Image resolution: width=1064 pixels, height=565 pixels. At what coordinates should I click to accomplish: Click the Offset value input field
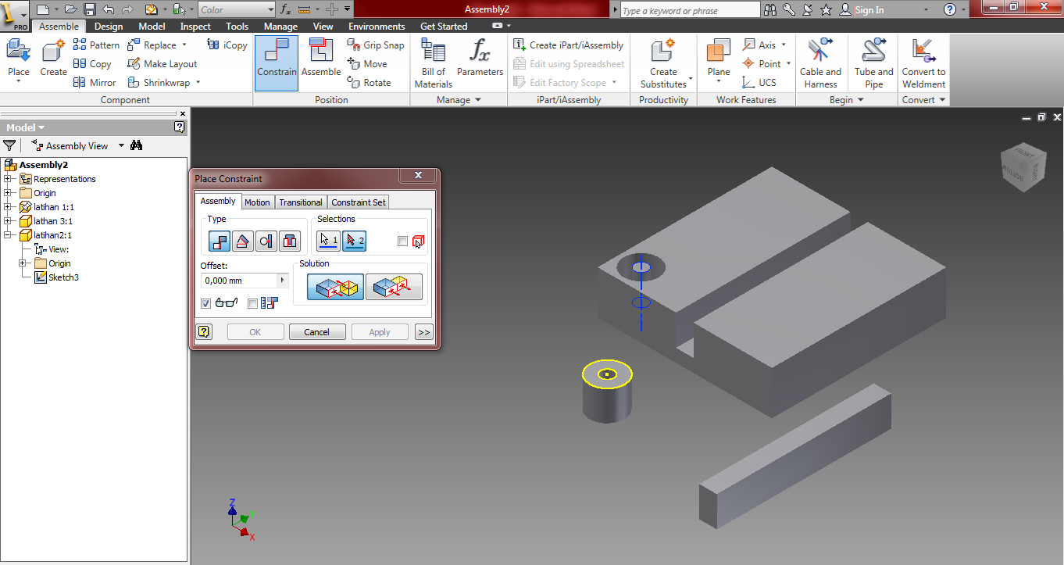pos(240,281)
